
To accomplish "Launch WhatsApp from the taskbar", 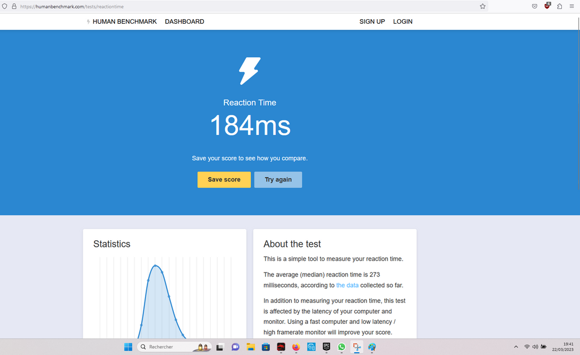I will click(342, 347).
